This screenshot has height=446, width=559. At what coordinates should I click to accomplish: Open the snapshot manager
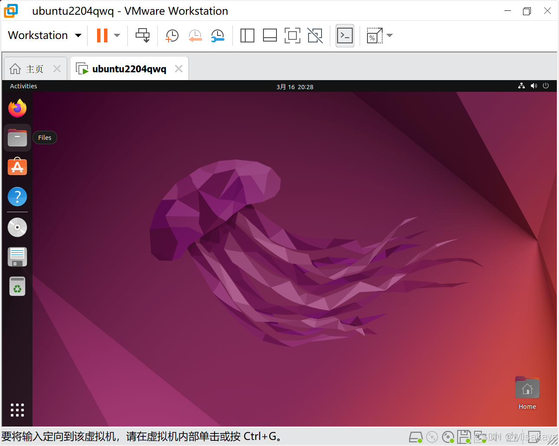pyautogui.click(x=218, y=36)
